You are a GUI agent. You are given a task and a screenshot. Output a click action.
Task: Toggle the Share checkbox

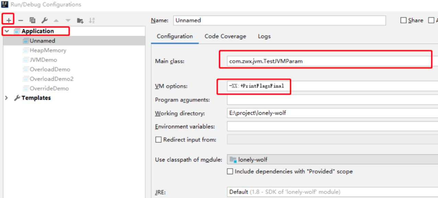[x=403, y=21]
